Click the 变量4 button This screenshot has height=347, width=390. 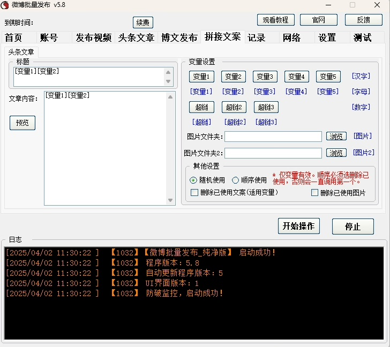297,77
